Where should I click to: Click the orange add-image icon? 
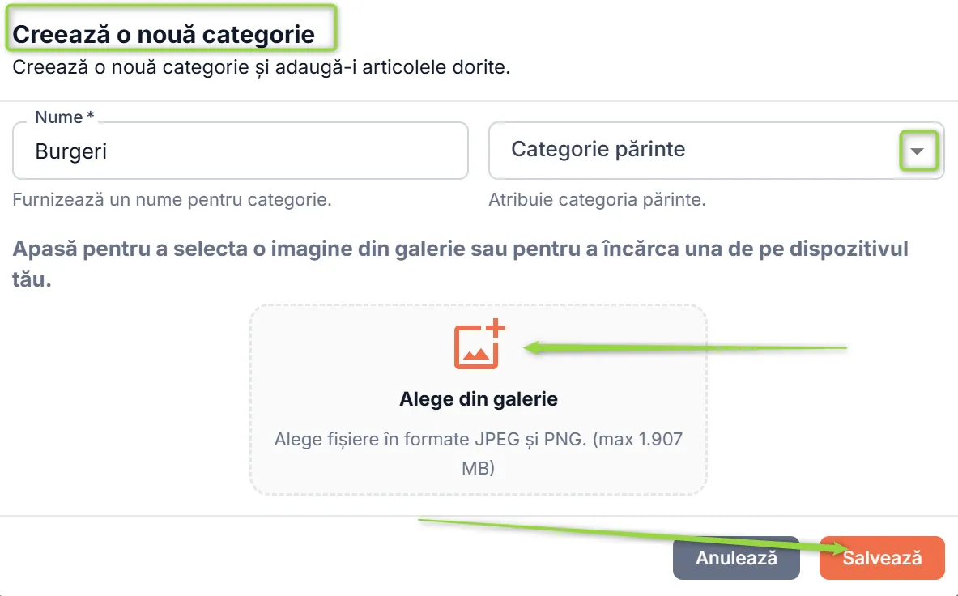(x=479, y=344)
